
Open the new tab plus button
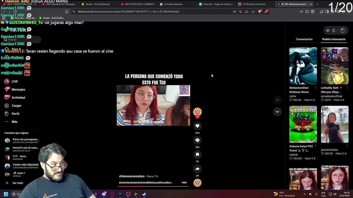pyautogui.click(x=317, y=4)
